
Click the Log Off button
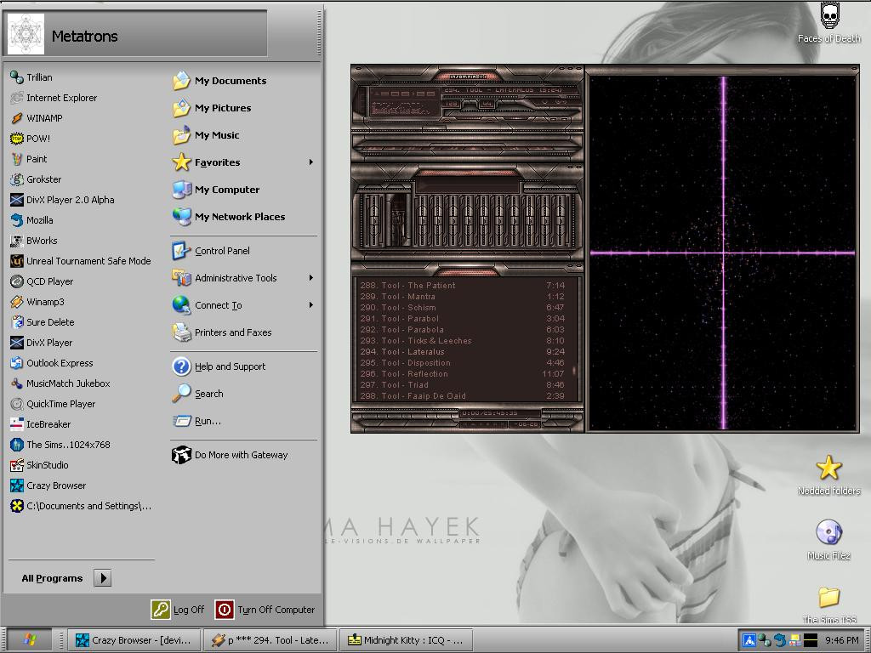[x=178, y=609]
